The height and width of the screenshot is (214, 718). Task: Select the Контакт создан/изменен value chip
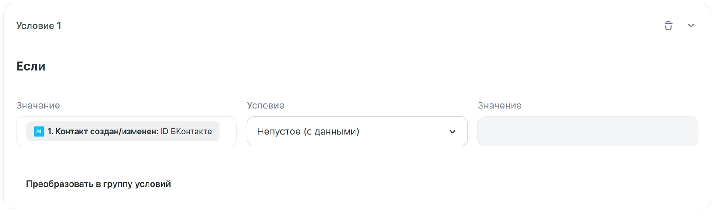pyautogui.click(x=123, y=132)
